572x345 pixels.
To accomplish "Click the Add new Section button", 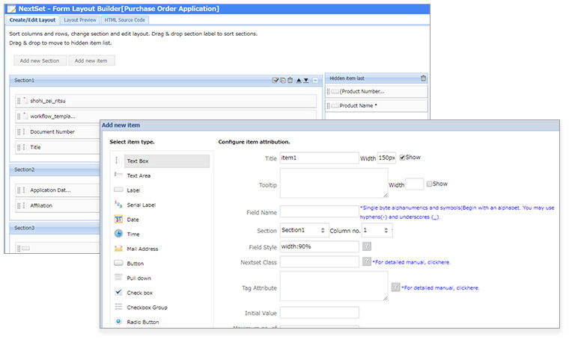I will [40, 60].
